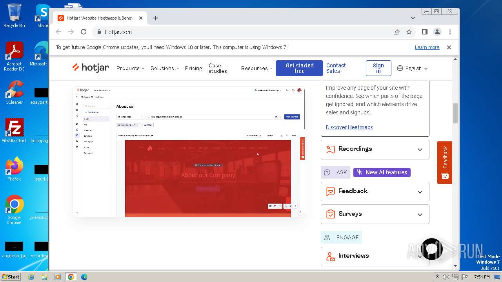Open the Solutions menu
This screenshot has width=502, height=282.
[165, 68]
